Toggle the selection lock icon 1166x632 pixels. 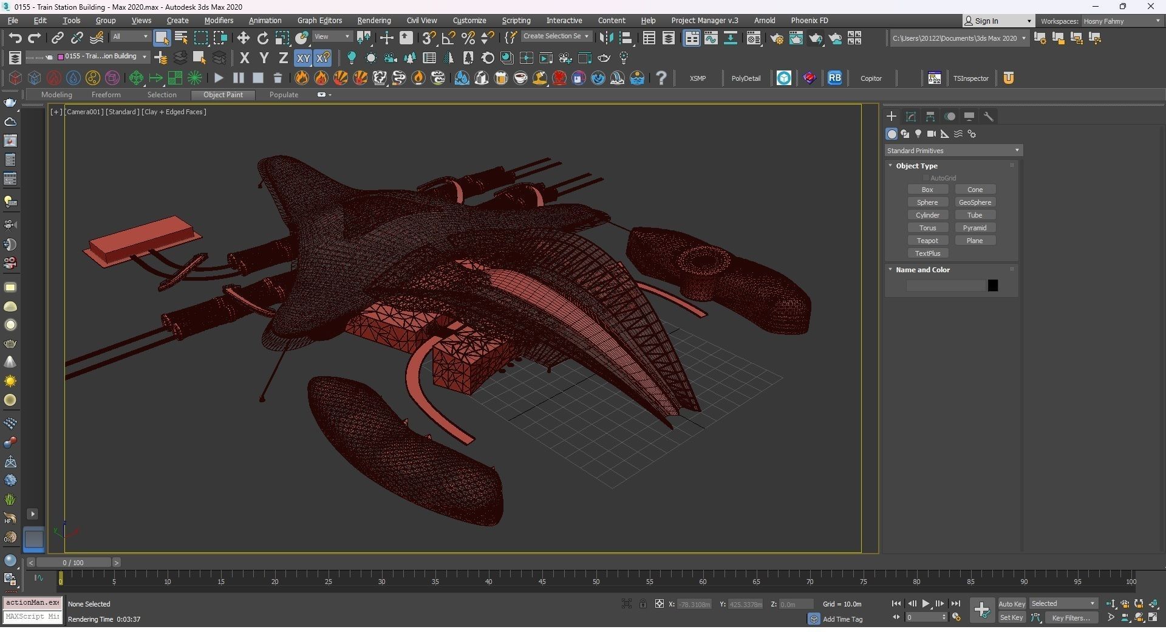[x=643, y=604]
